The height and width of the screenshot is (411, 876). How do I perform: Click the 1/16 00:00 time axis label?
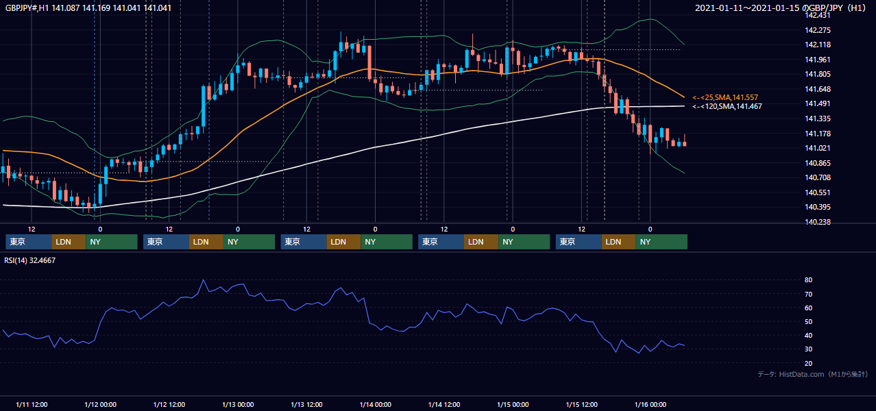click(x=650, y=405)
